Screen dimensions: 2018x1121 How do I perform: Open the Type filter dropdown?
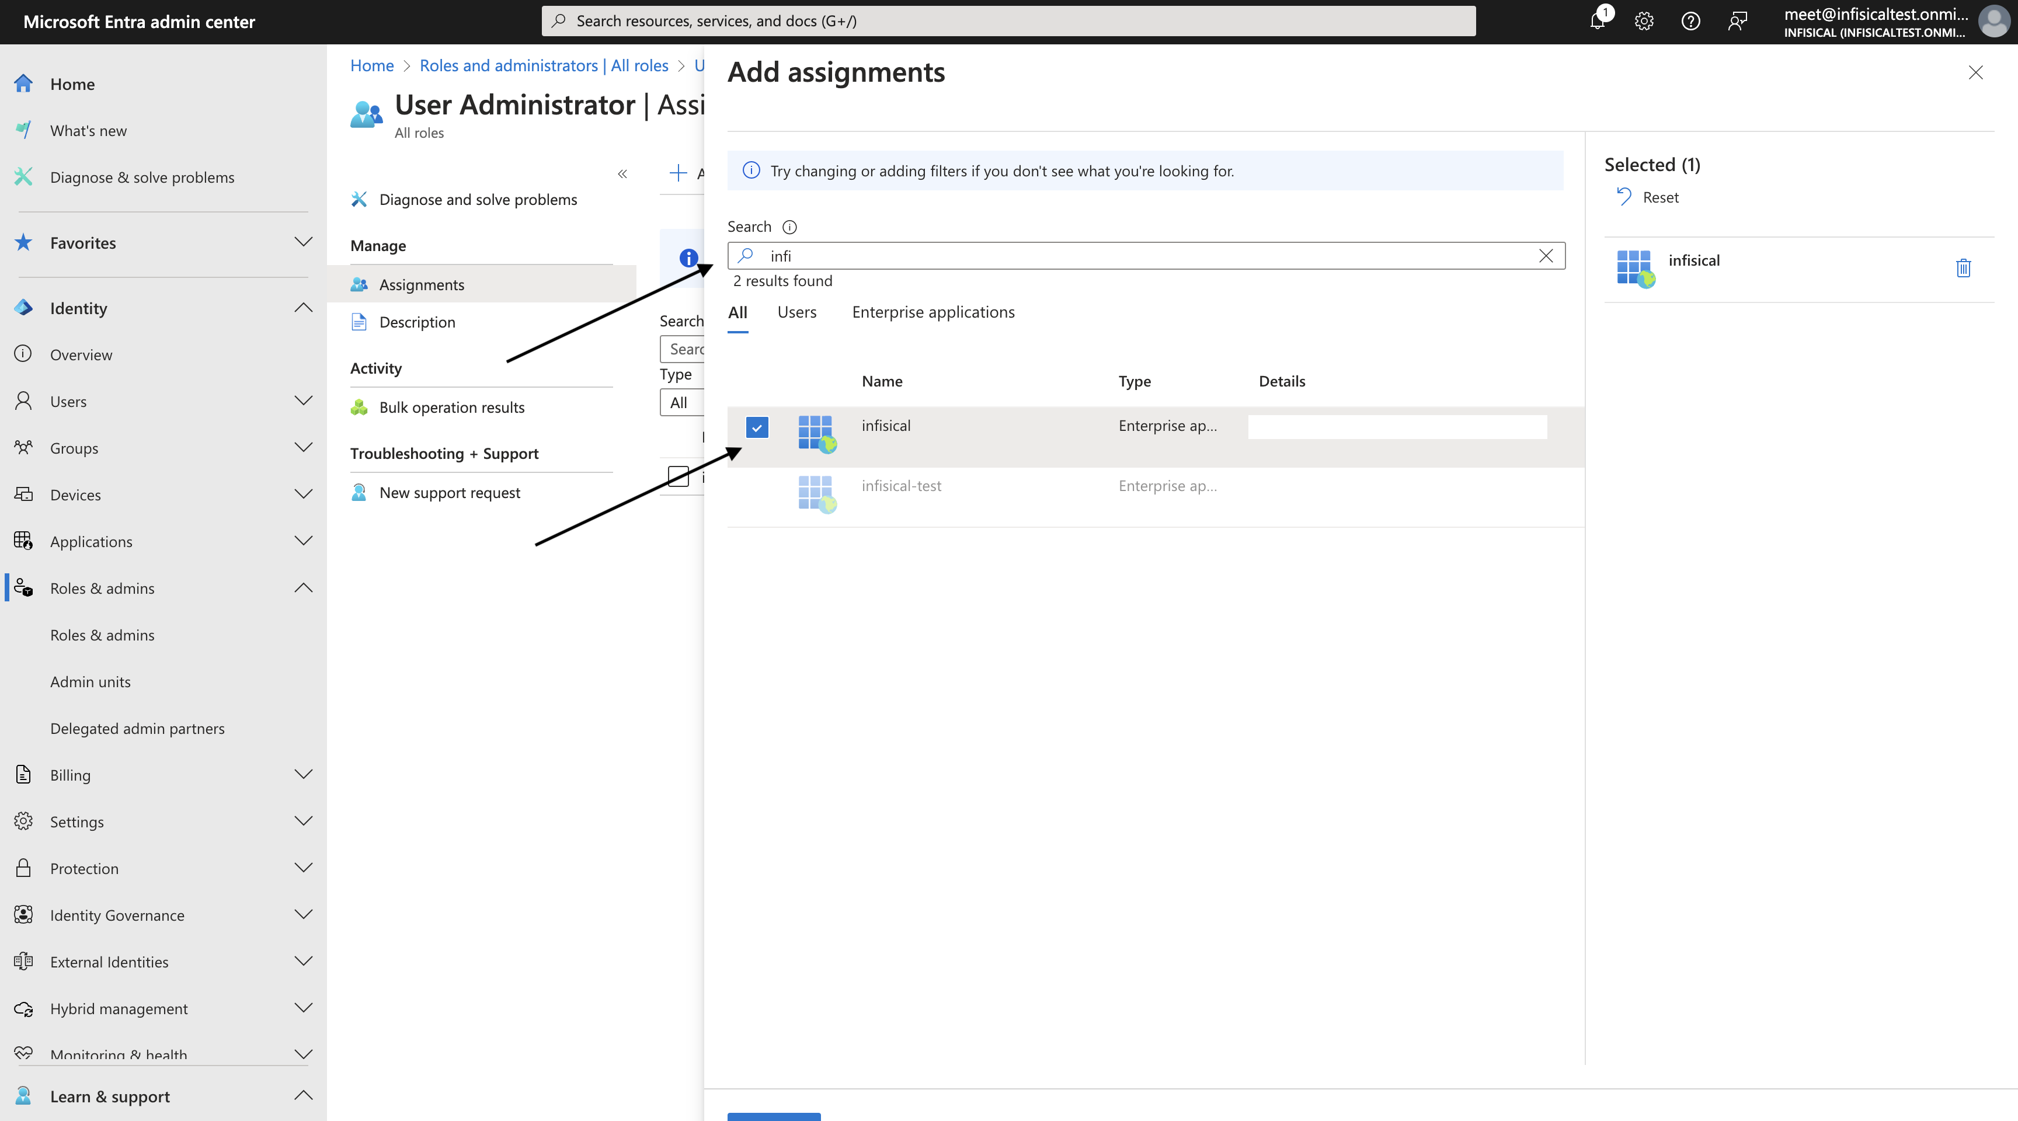click(x=683, y=403)
